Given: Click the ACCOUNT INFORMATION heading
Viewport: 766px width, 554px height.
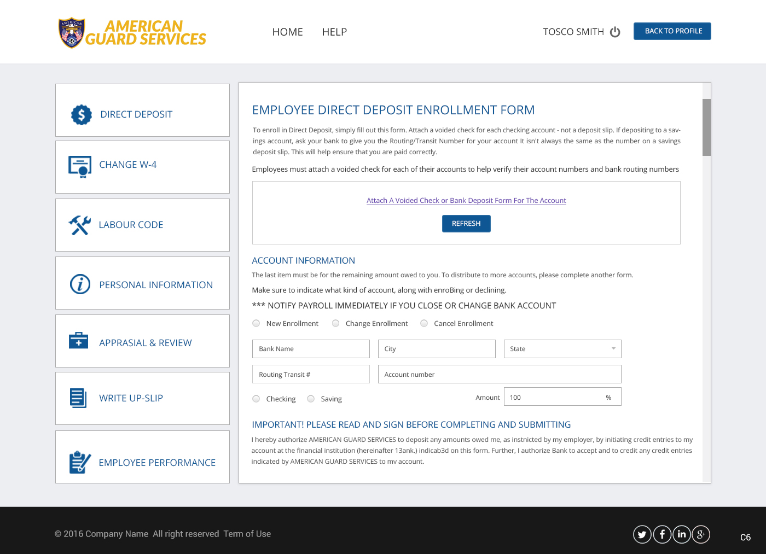Looking at the screenshot, I should tap(303, 261).
